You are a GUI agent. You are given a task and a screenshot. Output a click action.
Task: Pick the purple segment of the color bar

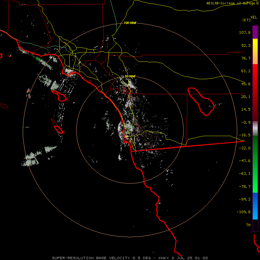pyautogui.click(x=255, y=32)
